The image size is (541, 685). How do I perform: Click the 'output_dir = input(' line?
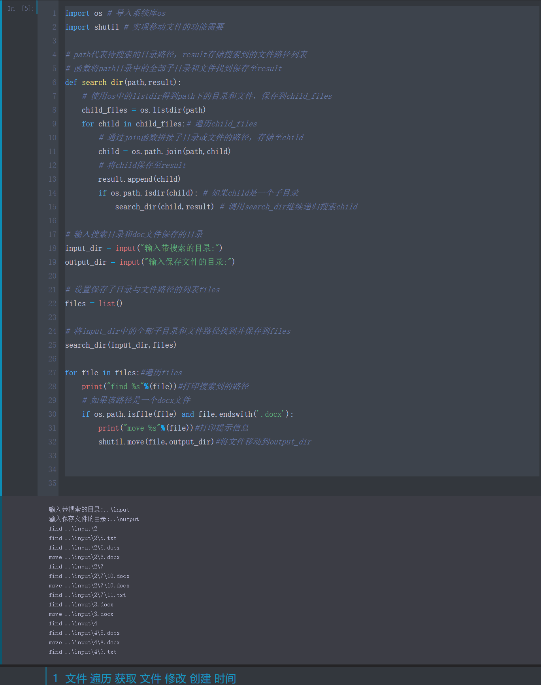(x=150, y=262)
